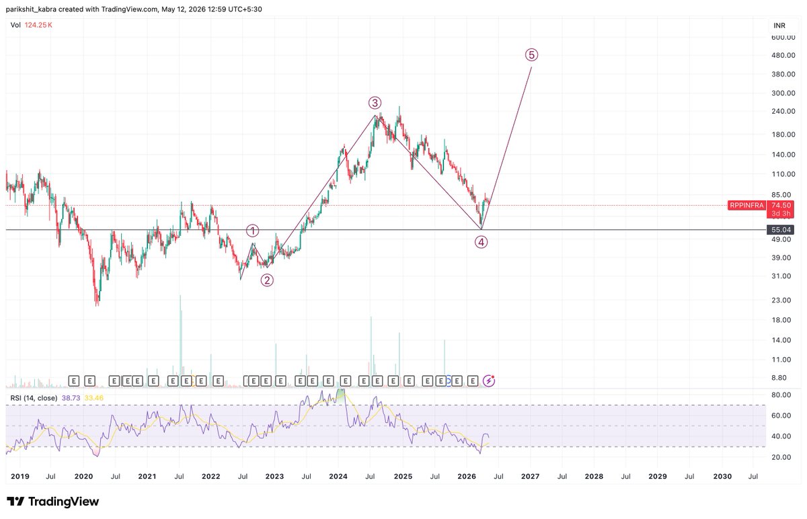Click the 2028 label on time axis
807x519 pixels.
tap(594, 476)
